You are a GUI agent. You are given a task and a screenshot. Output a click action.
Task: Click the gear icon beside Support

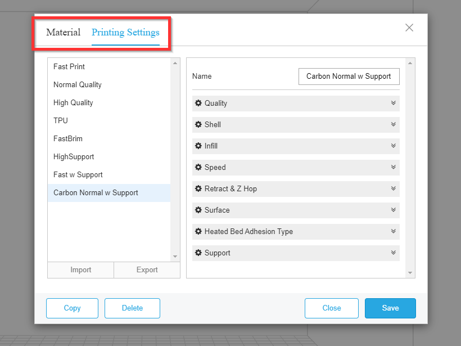click(x=198, y=253)
